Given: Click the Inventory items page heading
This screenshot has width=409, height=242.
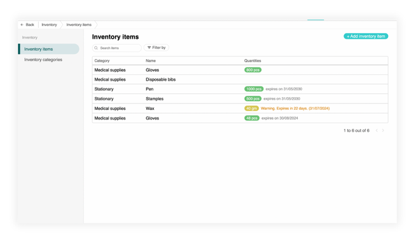Looking at the screenshot, I should 115,37.
